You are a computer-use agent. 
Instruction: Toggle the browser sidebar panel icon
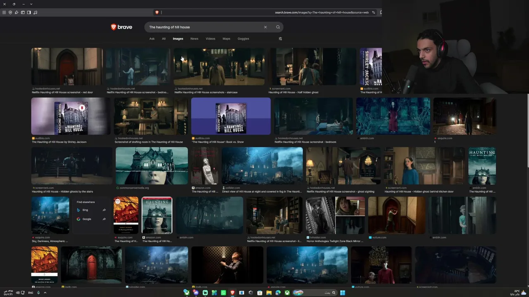coord(29,12)
